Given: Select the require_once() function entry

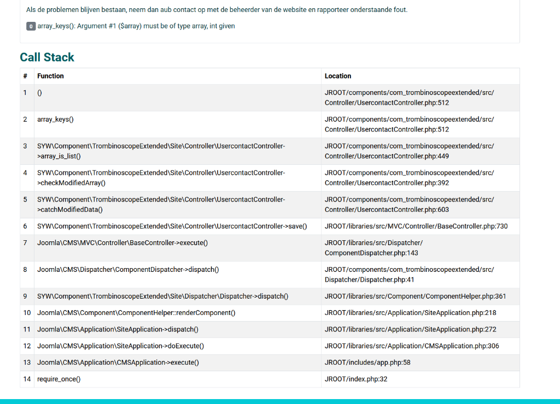Looking at the screenshot, I should pyautogui.click(x=59, y=379).
